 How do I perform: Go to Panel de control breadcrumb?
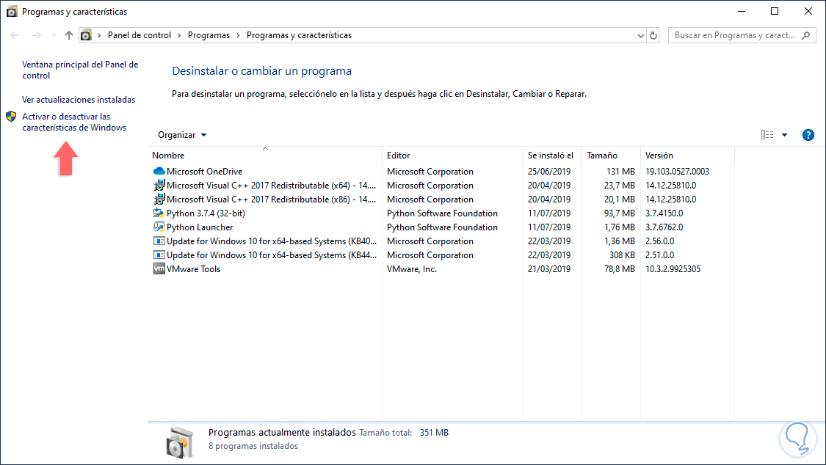(x=139, y=35)
